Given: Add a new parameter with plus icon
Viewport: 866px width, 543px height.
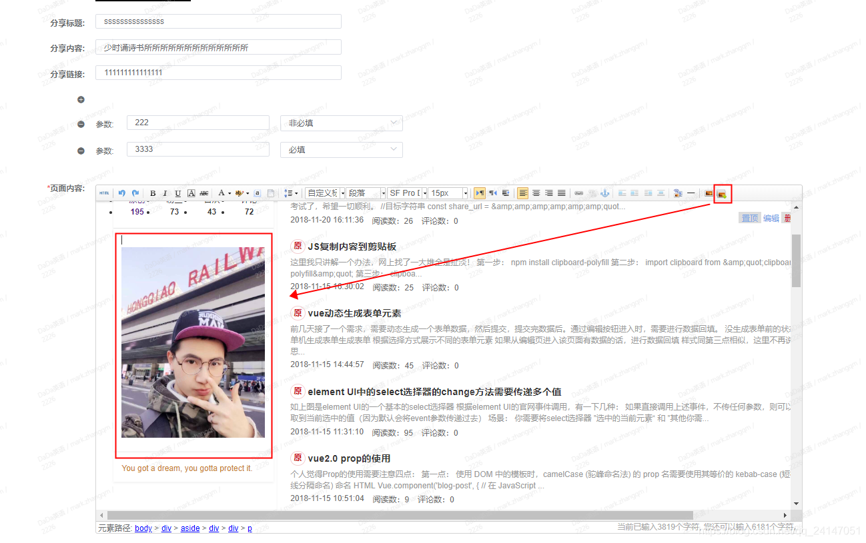Looking at the screenshot, I should [x=81, y=100].
